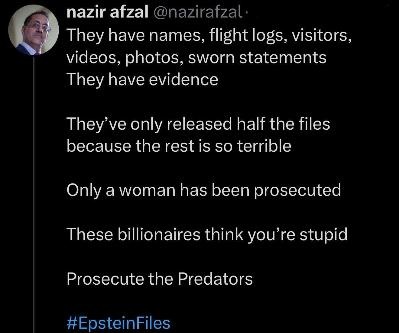Click the word "Predators" in the tweet

point(215,278)
